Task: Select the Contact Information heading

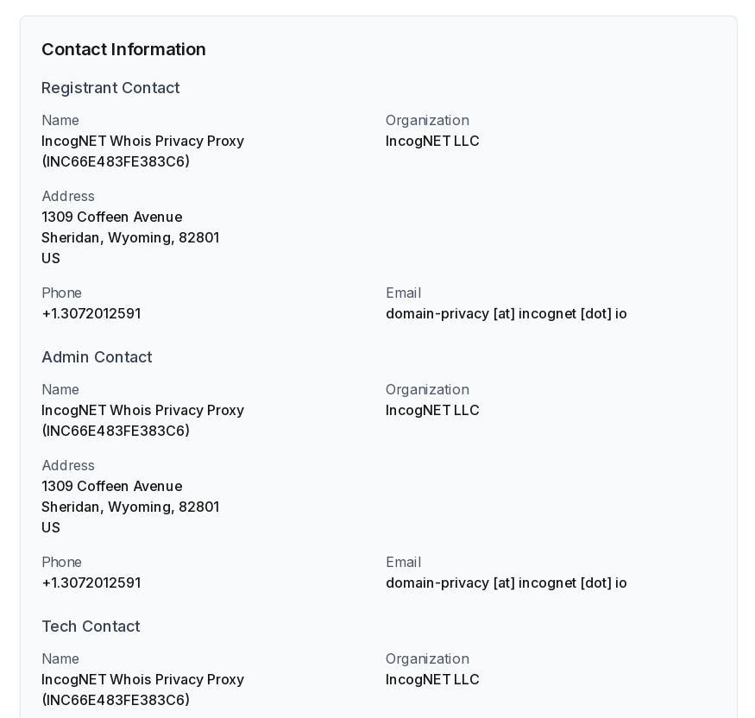Action: click(123, 49)
